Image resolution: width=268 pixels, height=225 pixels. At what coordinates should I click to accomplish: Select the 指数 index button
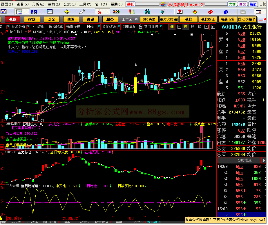(32, 19)
